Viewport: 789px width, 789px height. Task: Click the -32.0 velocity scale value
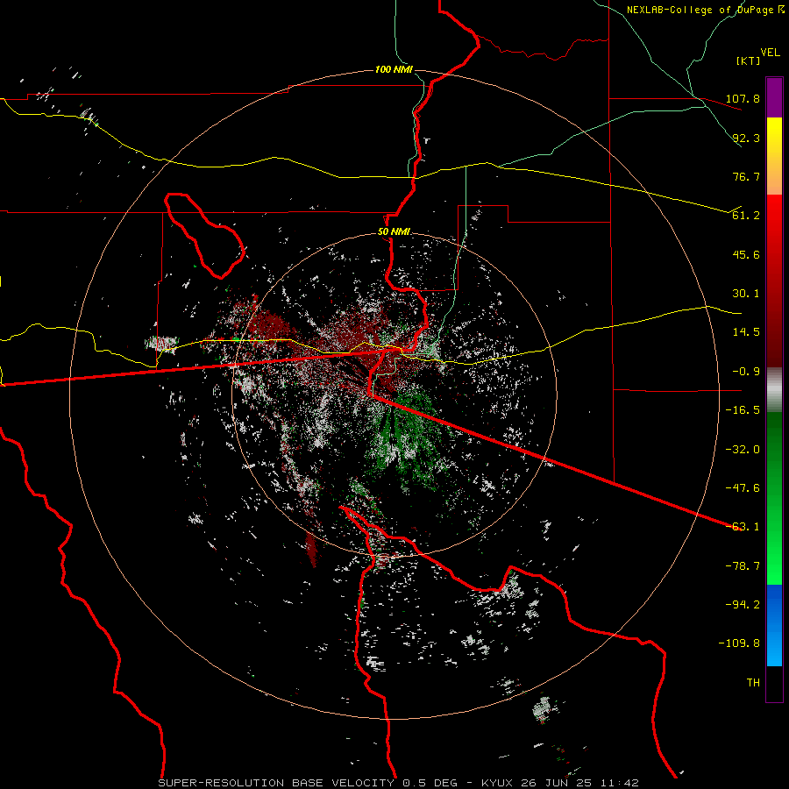pos(743,450)
